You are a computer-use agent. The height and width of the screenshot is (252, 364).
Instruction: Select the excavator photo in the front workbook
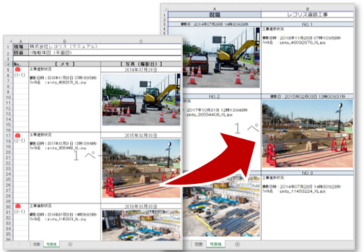click(141, 99)
